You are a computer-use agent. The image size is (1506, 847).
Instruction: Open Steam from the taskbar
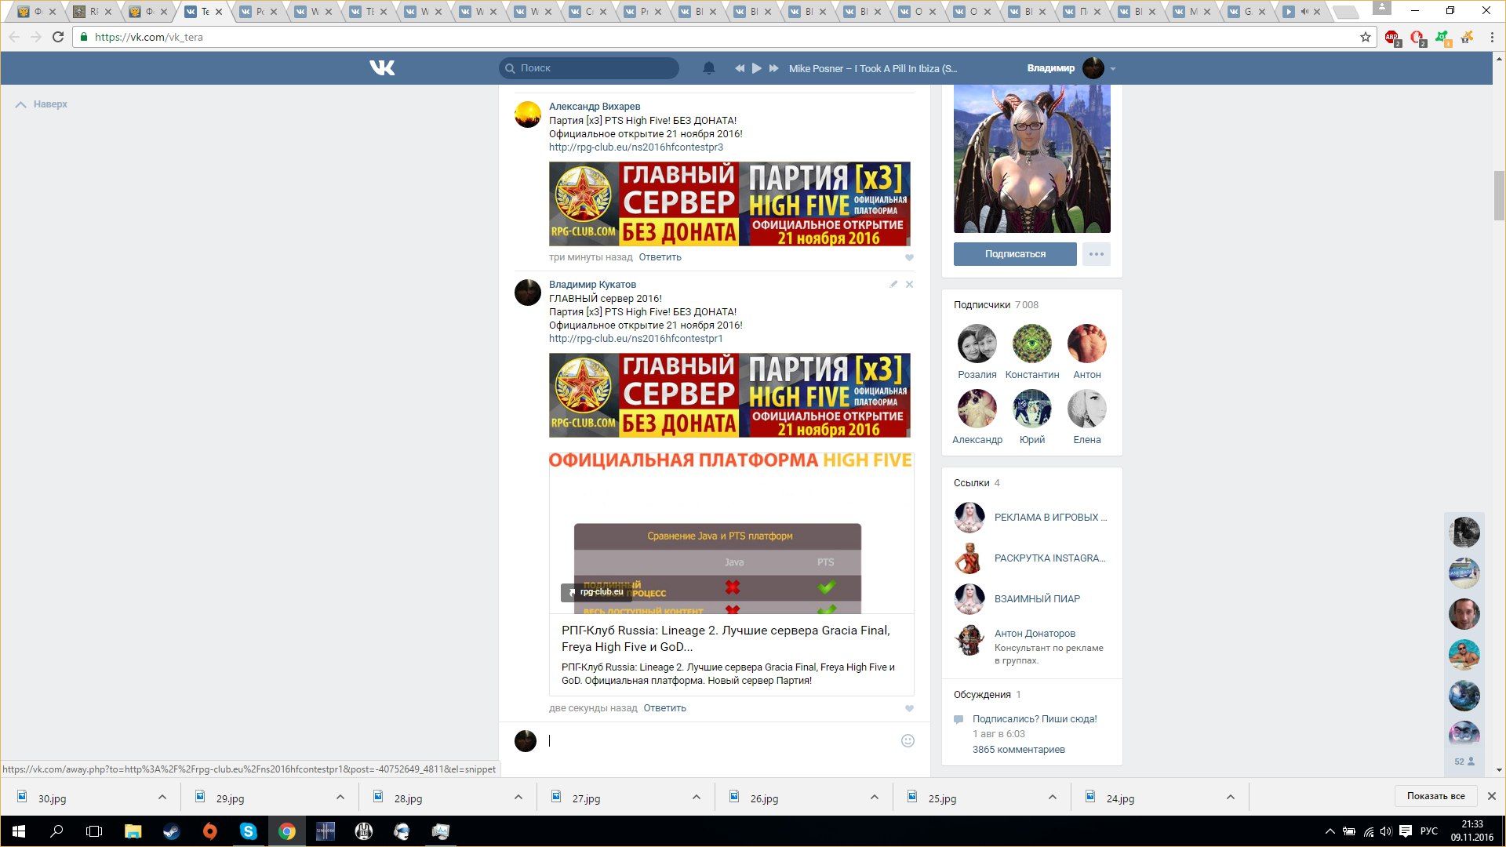click(172, 831)
